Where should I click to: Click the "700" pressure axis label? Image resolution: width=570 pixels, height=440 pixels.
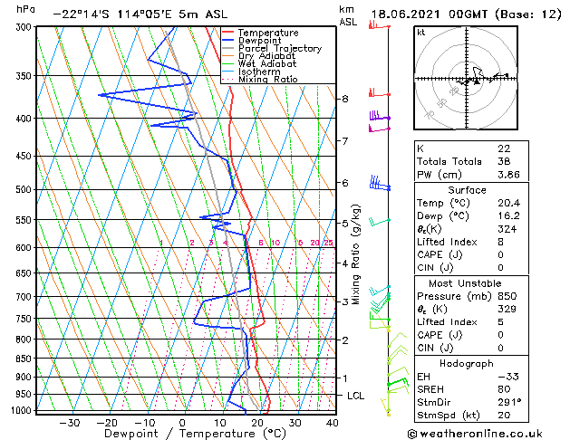[x=25, y=297]
